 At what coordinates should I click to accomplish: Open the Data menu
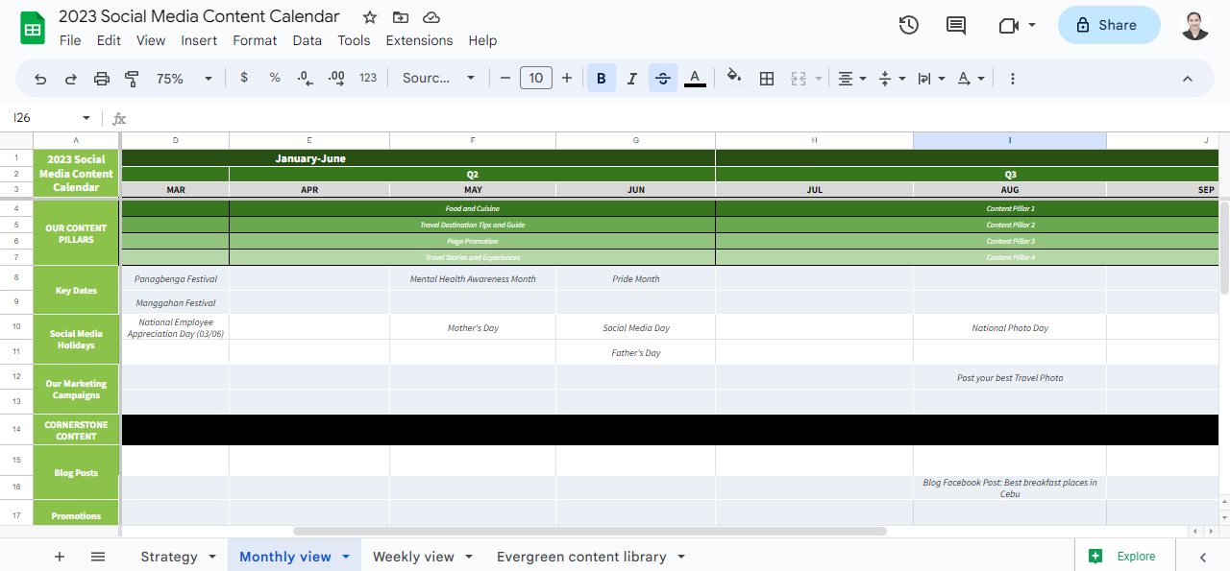coord(307,40)
